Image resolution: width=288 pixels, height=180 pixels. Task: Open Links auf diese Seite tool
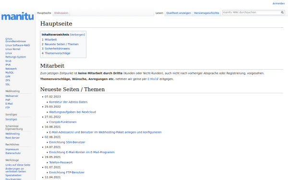pos(18,165)
